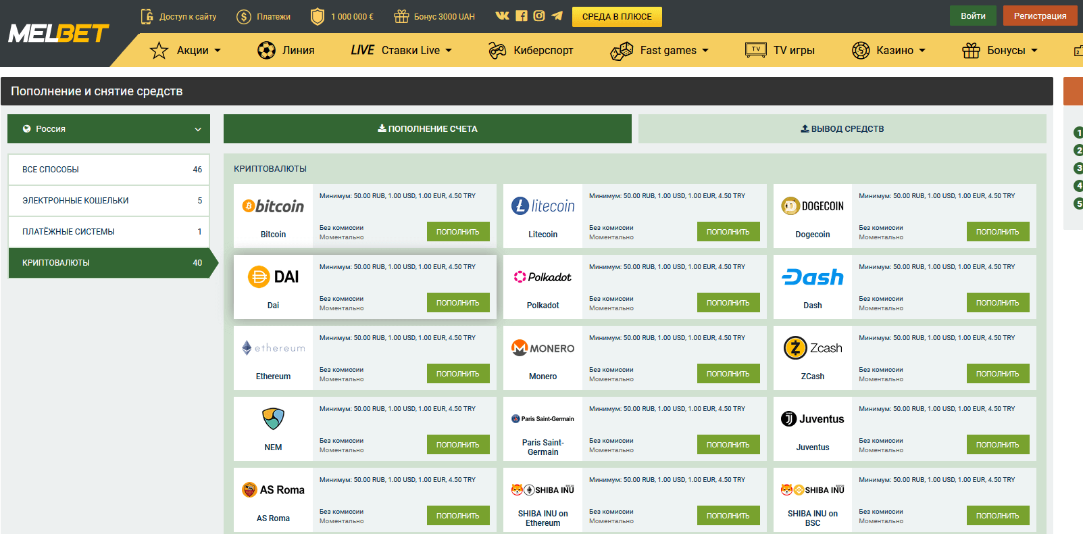Click СРЕДА В ПЛЮСЕ promo button
The image size is (1083, 534).
[617, 16]
